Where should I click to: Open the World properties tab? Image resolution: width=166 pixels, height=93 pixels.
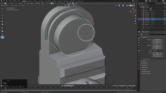139,48
